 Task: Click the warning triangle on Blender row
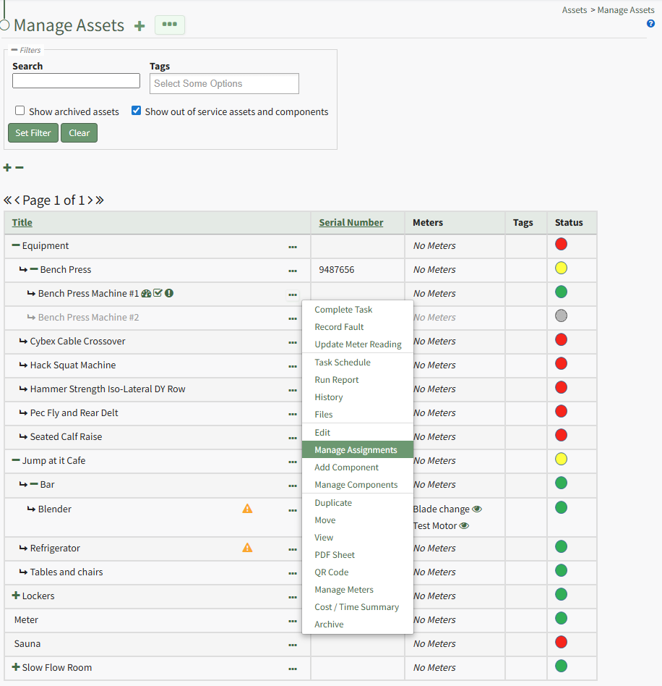(x=247, y=509)
